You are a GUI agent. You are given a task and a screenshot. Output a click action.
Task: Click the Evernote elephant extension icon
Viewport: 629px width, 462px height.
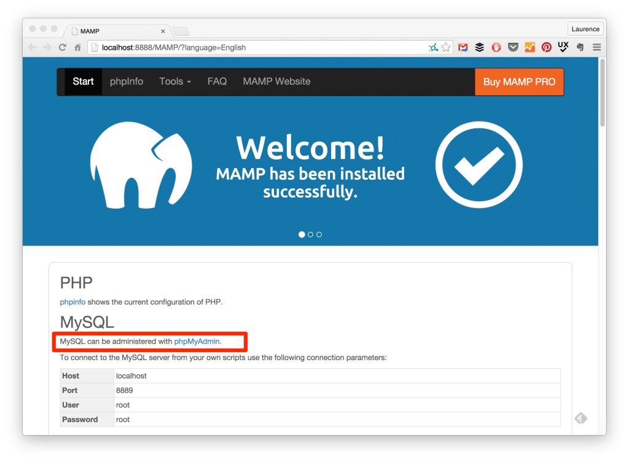point(580,47)
